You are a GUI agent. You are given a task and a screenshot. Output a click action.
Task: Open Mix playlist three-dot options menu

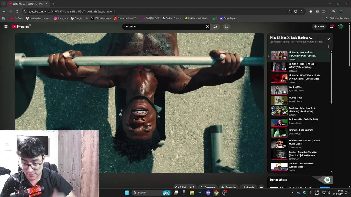329,46
